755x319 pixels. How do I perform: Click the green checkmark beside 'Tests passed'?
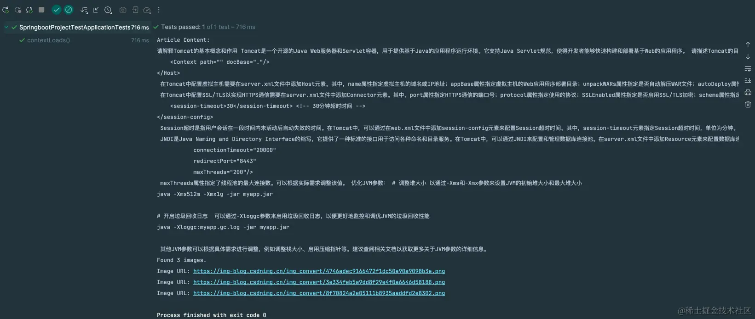click(156, 27)
